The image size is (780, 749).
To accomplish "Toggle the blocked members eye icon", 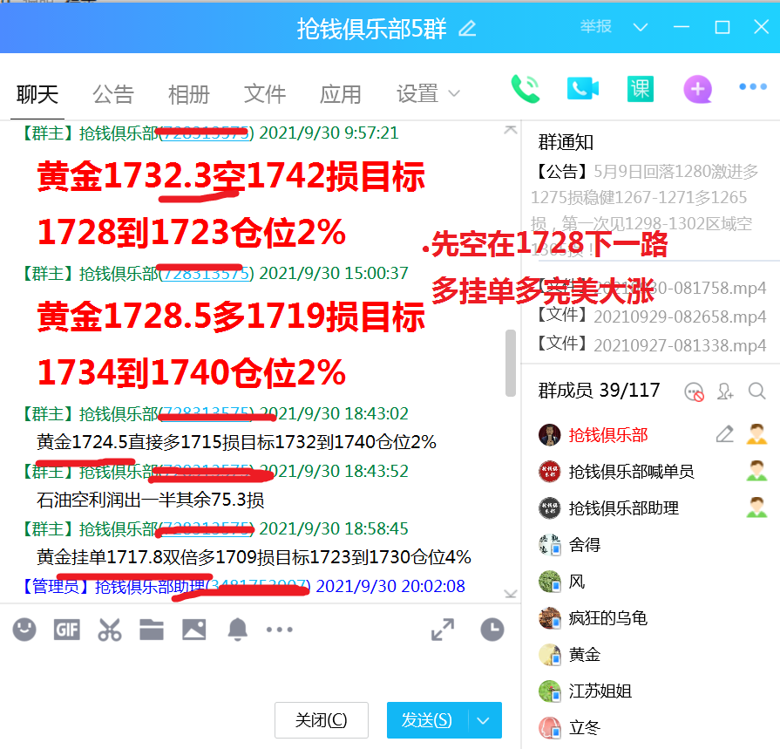I will coord(695,392).
